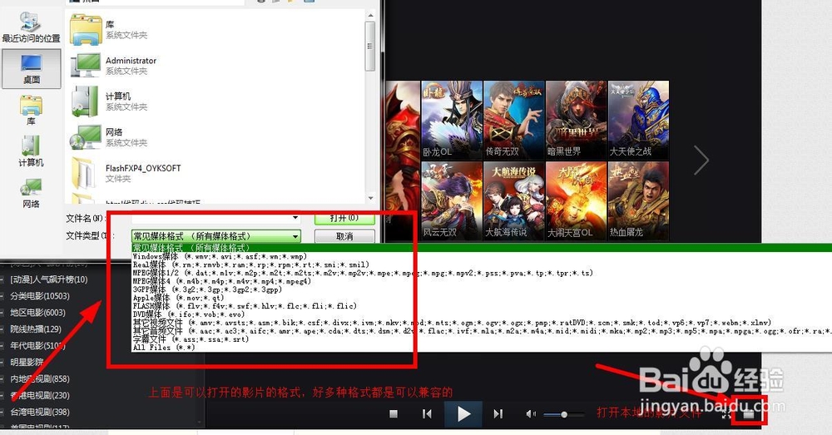Skip to the next video

(x=498, y=413)
